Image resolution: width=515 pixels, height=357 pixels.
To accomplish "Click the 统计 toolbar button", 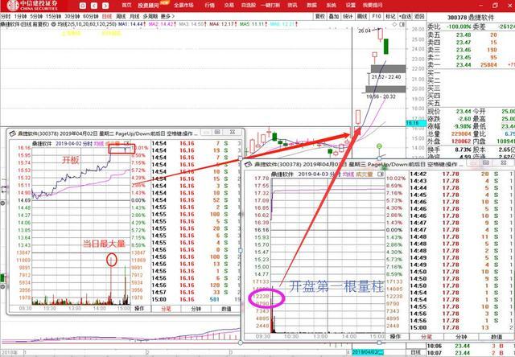I will 348,16.
